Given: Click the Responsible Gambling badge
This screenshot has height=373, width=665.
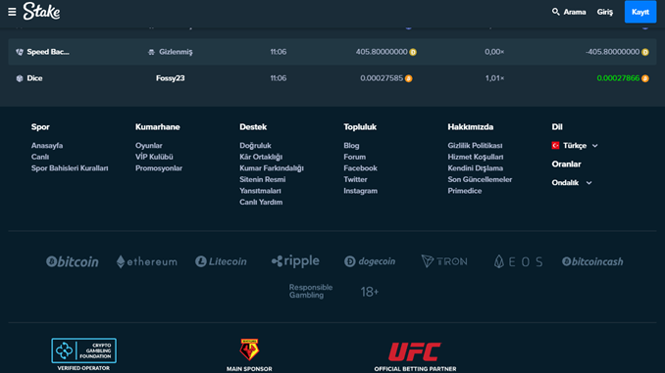Looking at the screenshot, I should click(311, 292).
